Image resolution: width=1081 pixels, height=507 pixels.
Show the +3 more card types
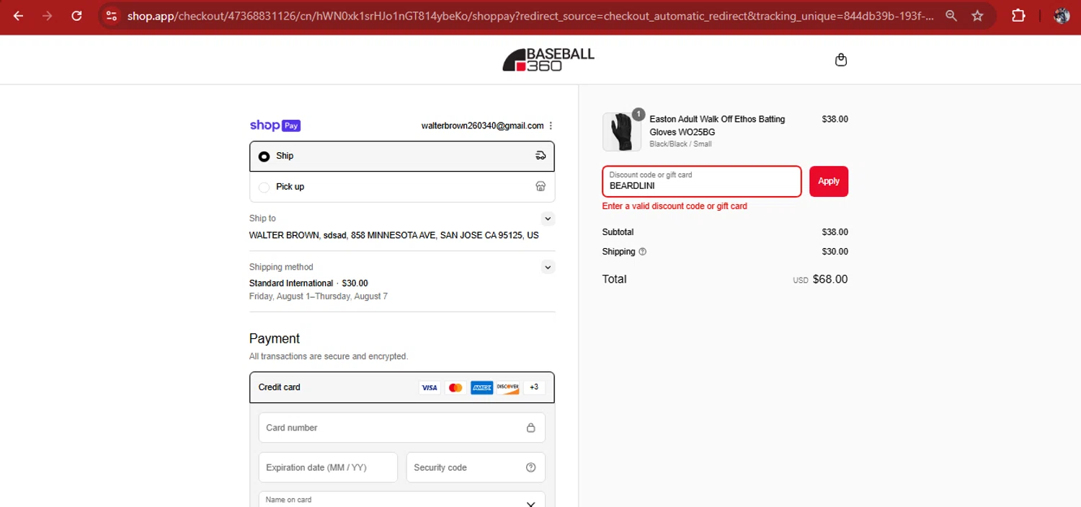click(534, 387)
